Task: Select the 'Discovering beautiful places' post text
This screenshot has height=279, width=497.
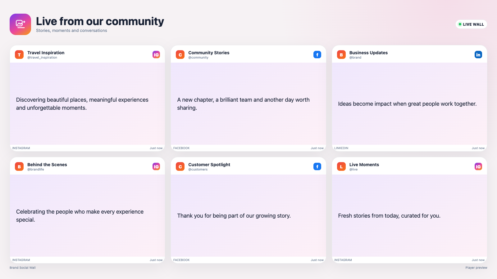Action: coord(82,104)
